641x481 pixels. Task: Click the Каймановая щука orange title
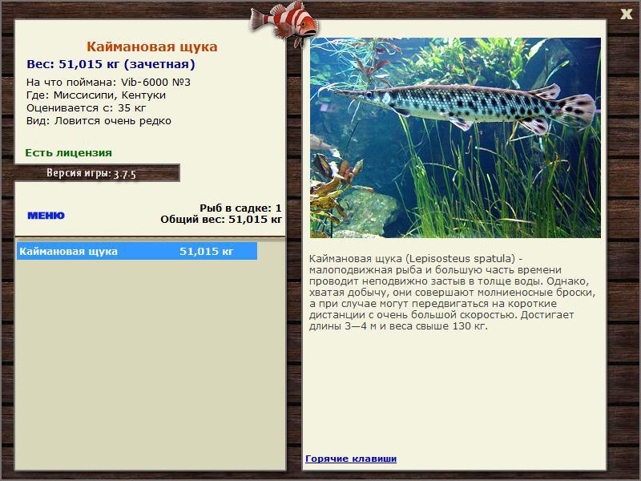click(151, 46)
